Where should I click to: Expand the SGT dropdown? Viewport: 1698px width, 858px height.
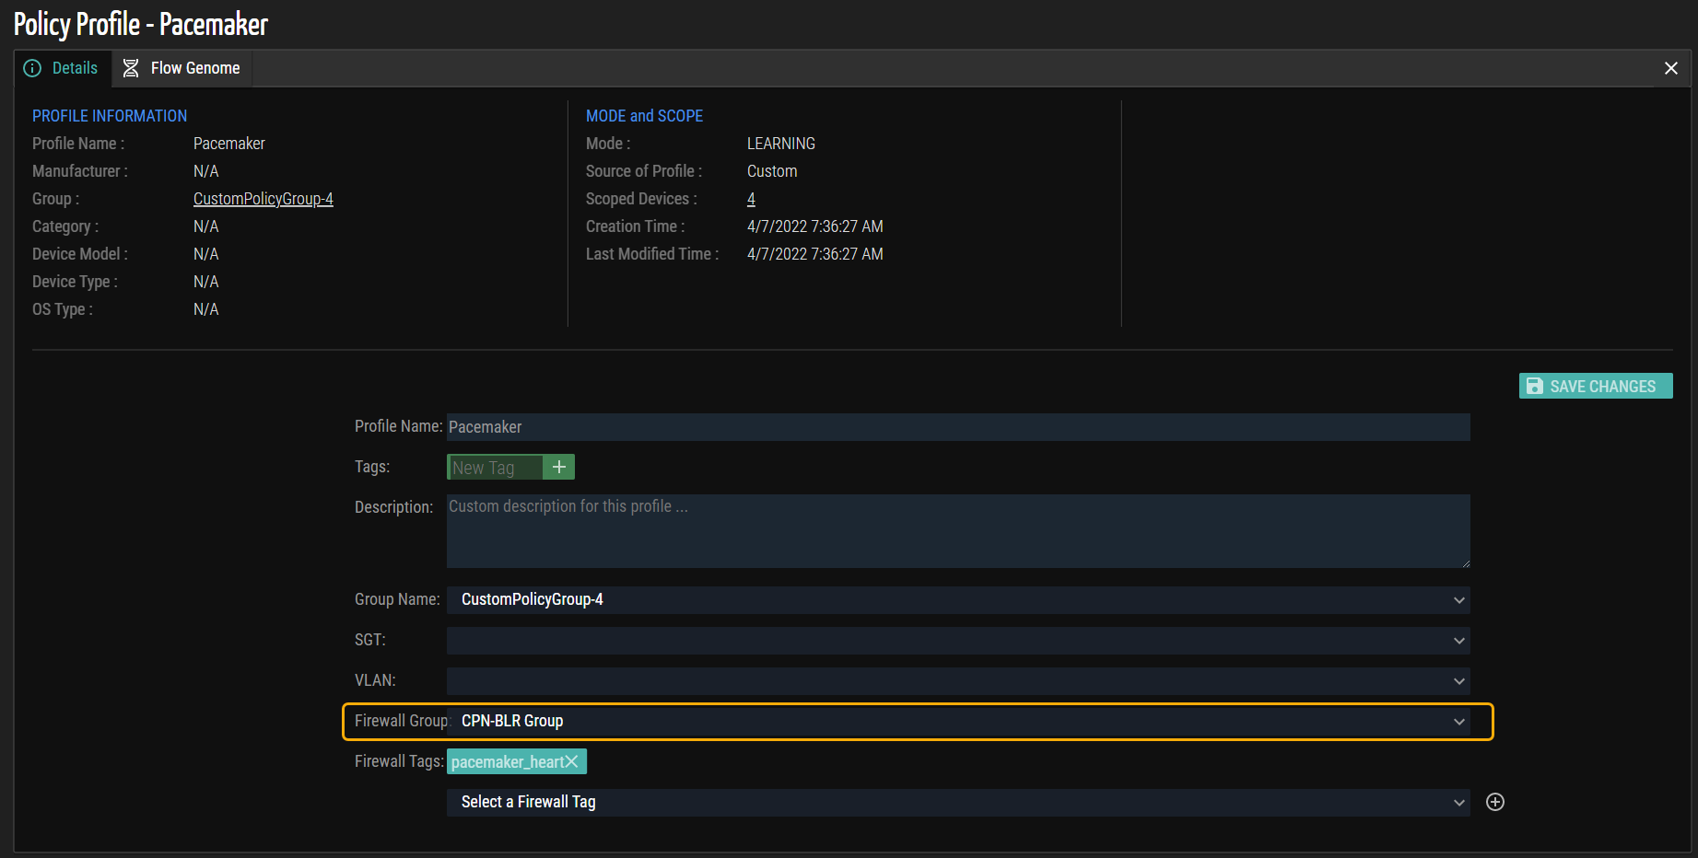[957, 641]
